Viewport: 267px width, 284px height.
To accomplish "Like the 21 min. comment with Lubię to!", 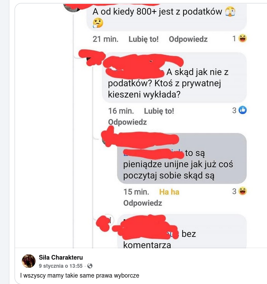I will tap(143, 39).
